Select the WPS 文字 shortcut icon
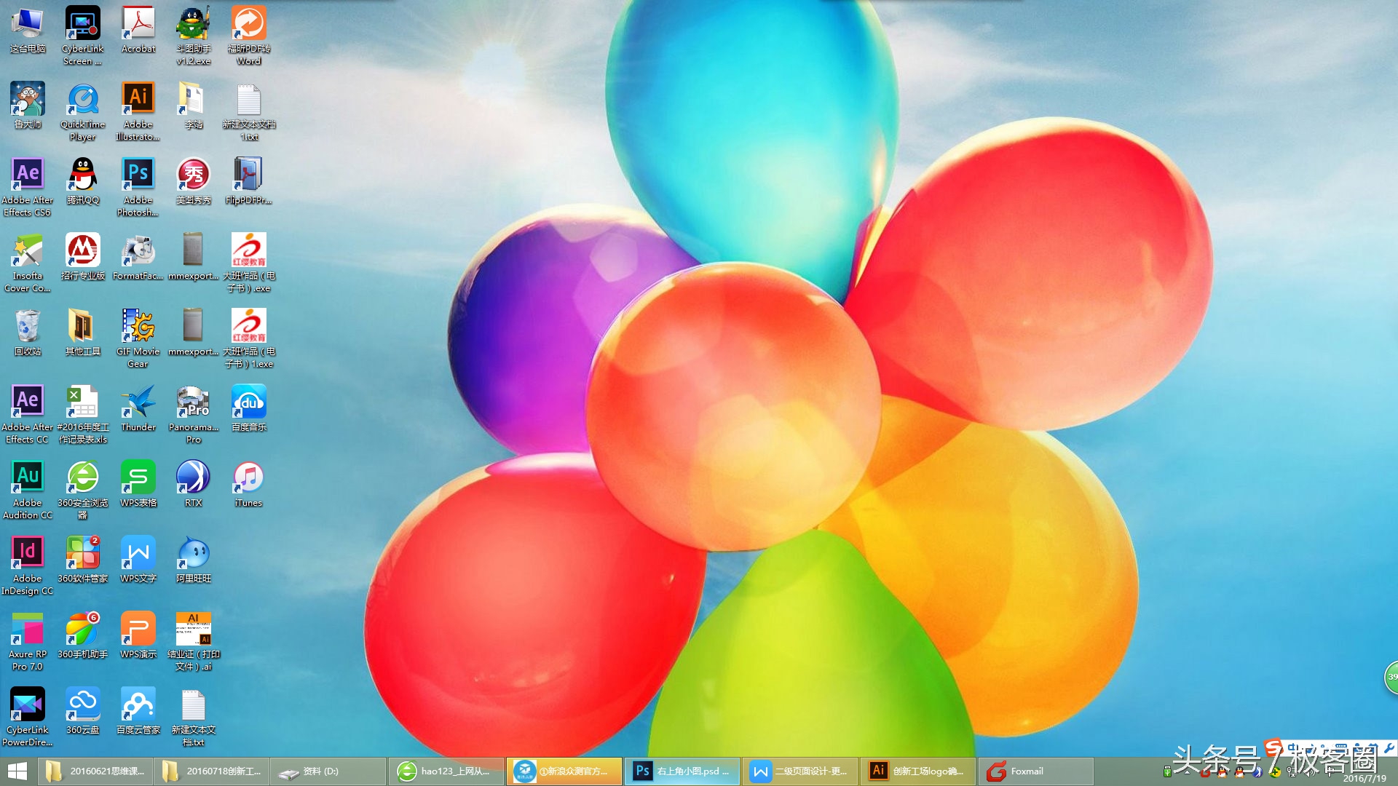The height and width of the screenshot is (786, 1398). pyautogui.click(x=138, y=554)
